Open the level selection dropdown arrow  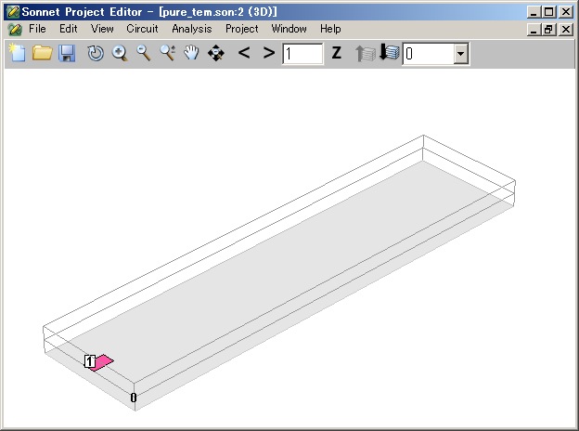point(460,54)
